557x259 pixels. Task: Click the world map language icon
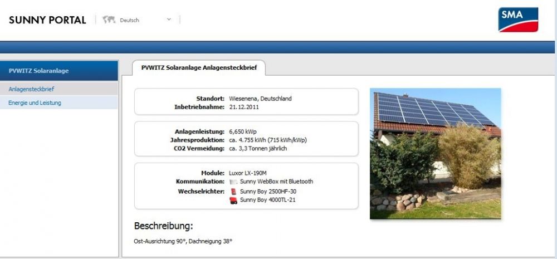tap(109, 20)
